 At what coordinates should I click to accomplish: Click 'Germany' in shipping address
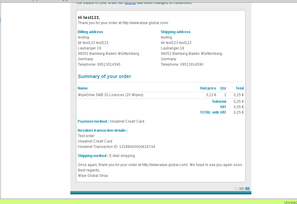(x=168, y=59)
